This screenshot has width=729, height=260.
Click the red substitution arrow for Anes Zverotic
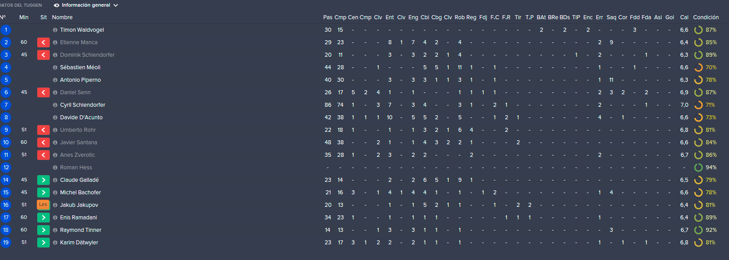pos(43,155)
